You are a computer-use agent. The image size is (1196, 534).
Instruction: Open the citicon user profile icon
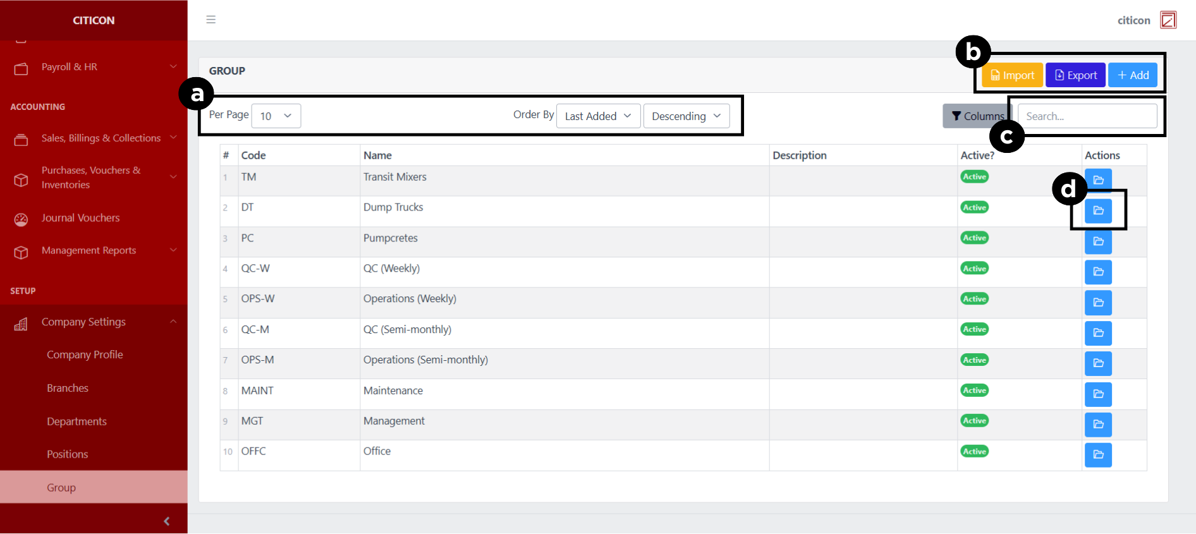(1168, 20)
